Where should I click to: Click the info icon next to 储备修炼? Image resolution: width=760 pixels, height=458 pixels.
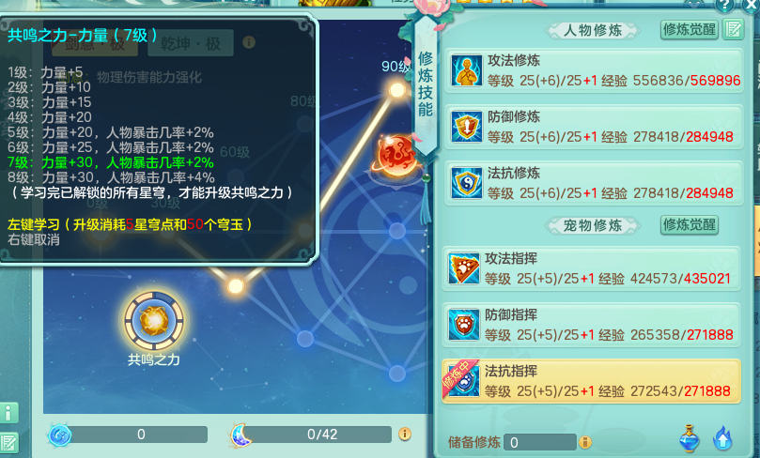click(585, 441)
